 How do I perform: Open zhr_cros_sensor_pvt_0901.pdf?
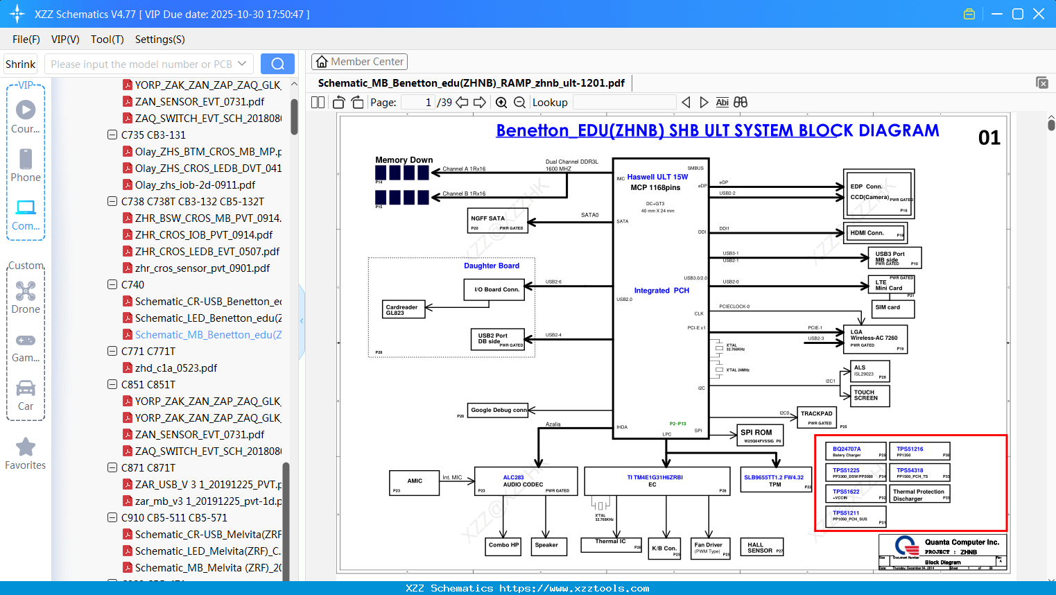pos(202,268)
